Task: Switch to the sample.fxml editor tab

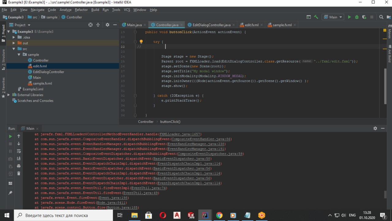Action: (282, 25)
